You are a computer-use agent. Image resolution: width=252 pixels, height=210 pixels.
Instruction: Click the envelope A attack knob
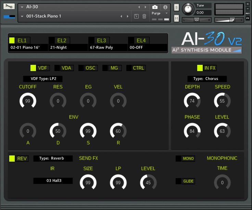pyautogui.click(x=28, y=131)
